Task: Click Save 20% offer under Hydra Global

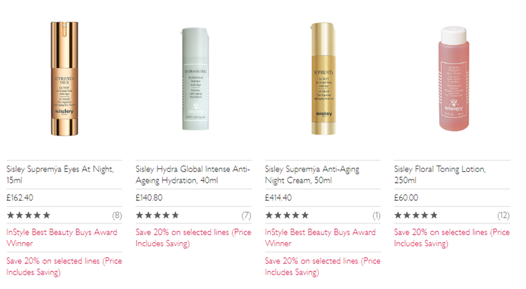Action: pos(193,238)
